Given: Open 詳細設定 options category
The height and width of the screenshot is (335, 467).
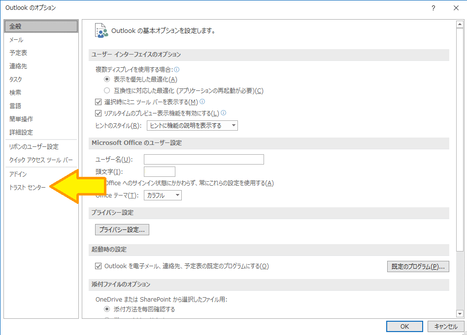Looking at the screenshot, I should (x=41, y=132).
